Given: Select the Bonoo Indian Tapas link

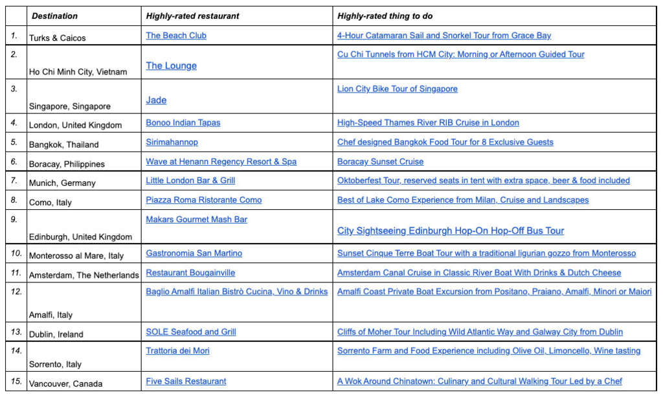Looking at the screenshot, I should point(183,122).
